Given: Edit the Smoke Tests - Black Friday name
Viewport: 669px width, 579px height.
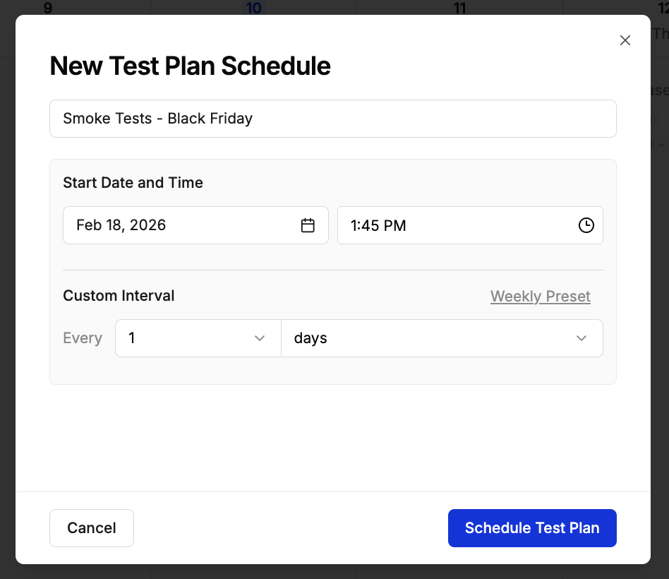Looking at the screenshot, I should click(x=332, y=119).
